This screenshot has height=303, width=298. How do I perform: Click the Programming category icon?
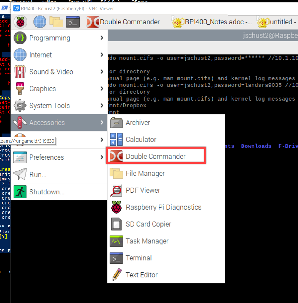coord(20,38)
